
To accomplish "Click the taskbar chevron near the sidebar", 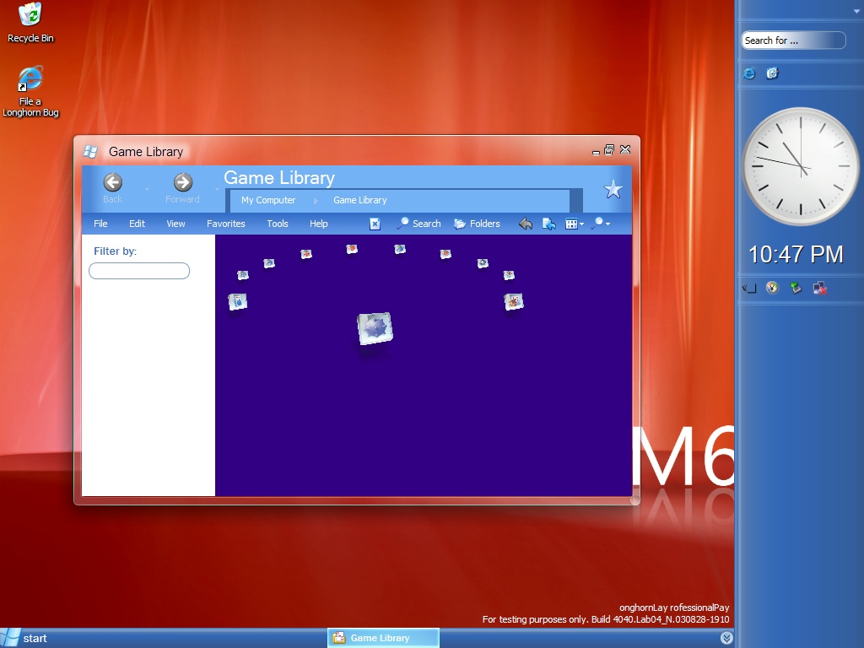I will point(726,638).
